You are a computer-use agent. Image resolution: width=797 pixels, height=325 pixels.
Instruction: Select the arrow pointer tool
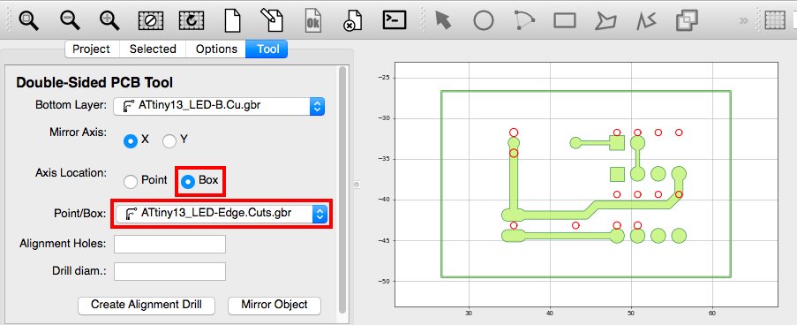pos(443,20)
